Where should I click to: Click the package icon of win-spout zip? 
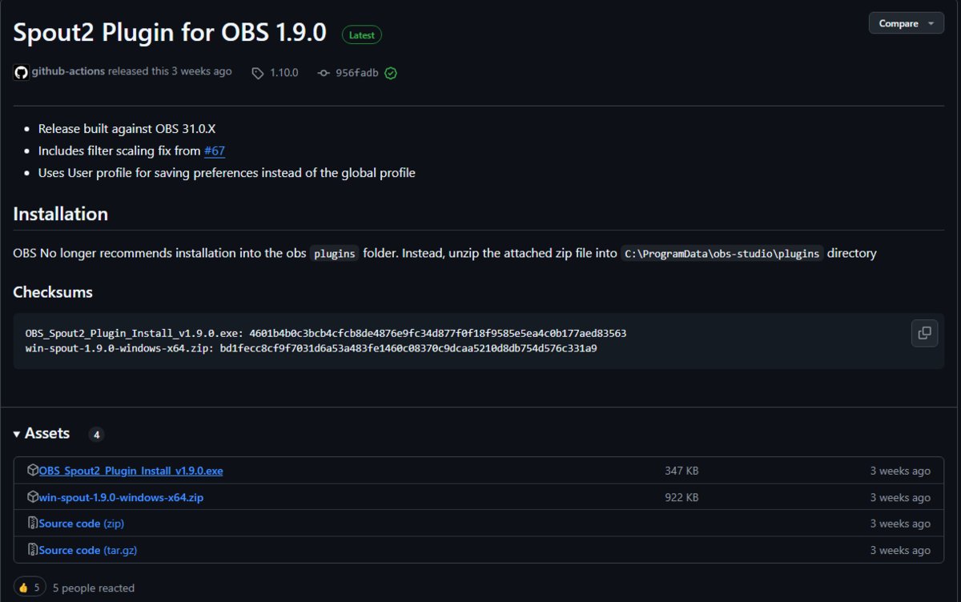[x=33, y=496]
